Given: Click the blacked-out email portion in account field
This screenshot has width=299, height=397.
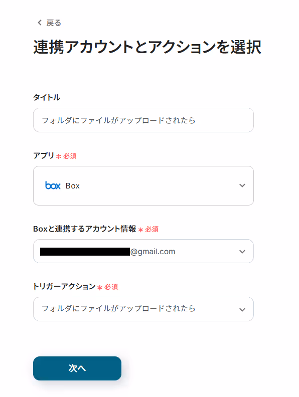Looking at the screenshot, I should tap(85, 252).
